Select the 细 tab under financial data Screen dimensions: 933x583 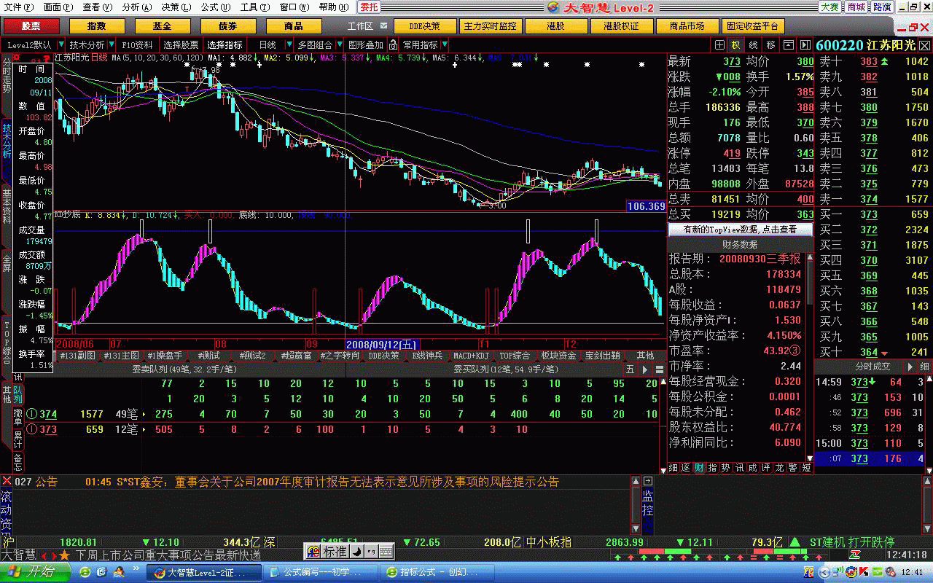(x=673, y=468)
